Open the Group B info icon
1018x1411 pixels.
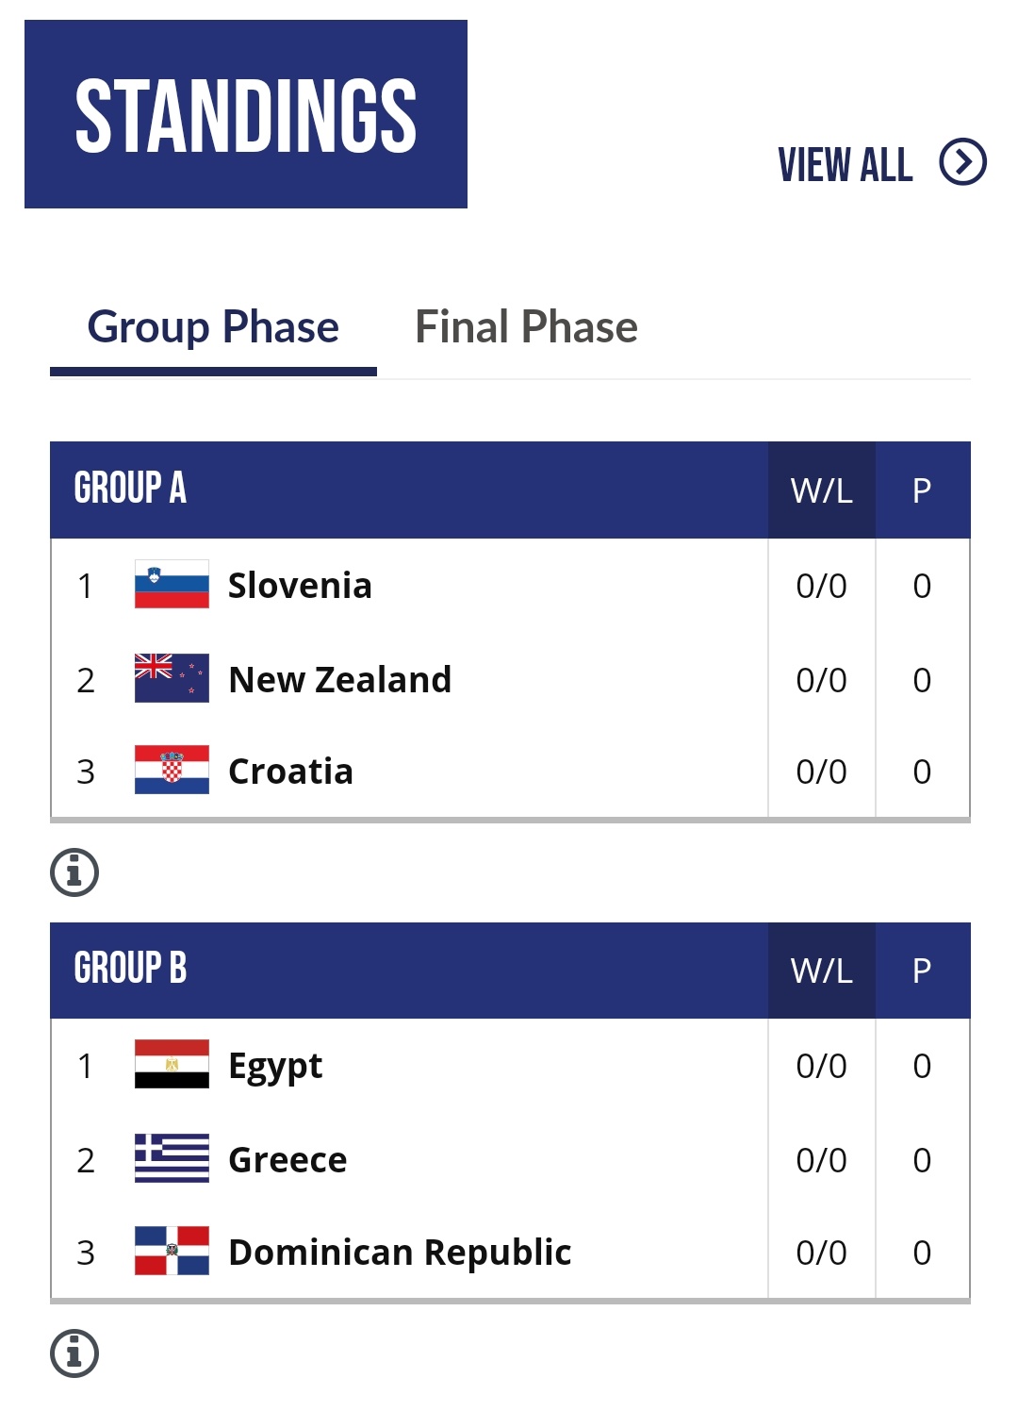click(74, 1353)
